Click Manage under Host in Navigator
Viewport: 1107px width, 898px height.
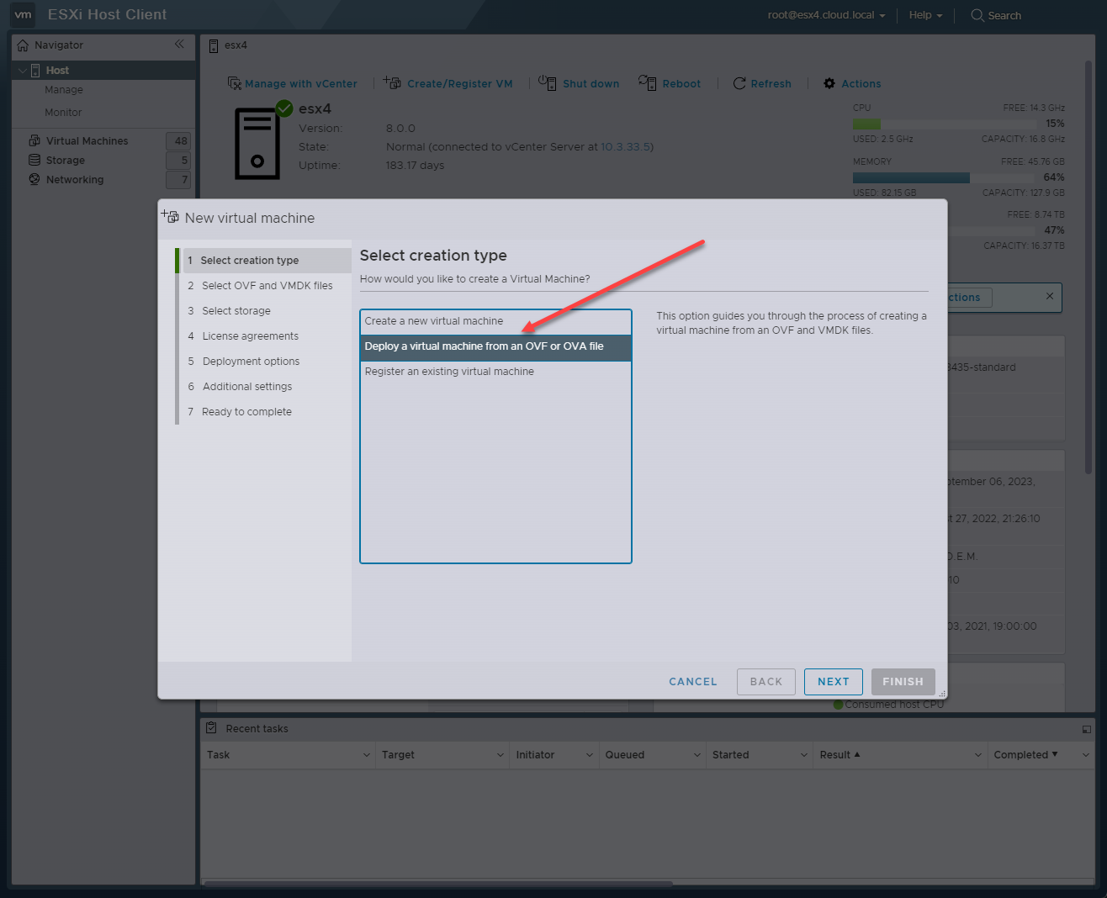(64, 90)
